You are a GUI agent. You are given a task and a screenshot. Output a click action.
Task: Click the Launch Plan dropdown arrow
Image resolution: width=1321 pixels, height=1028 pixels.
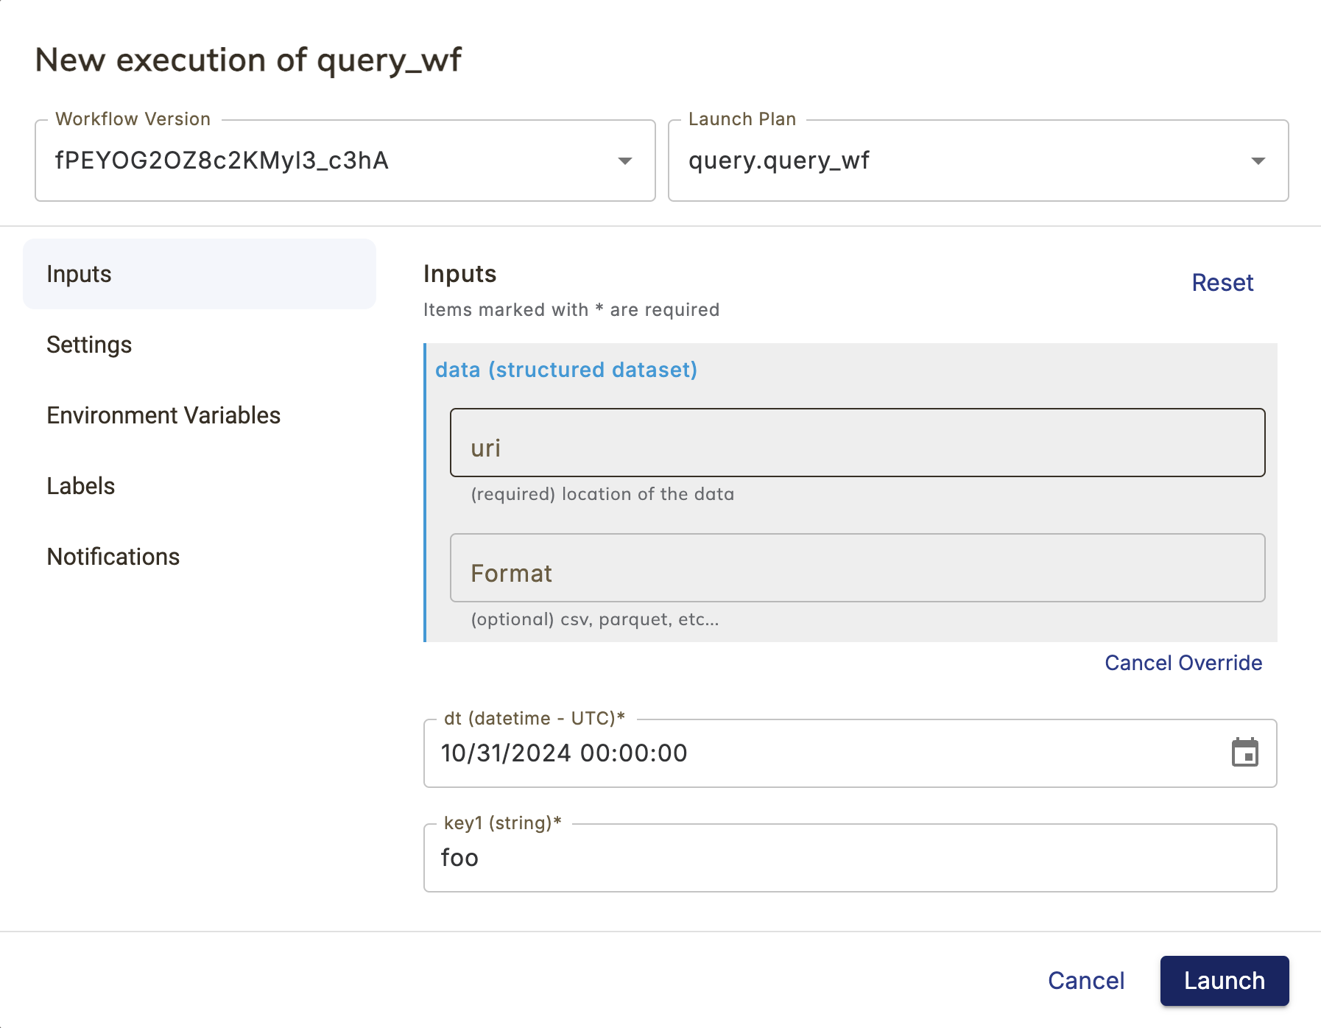(x=1257, y=160)
